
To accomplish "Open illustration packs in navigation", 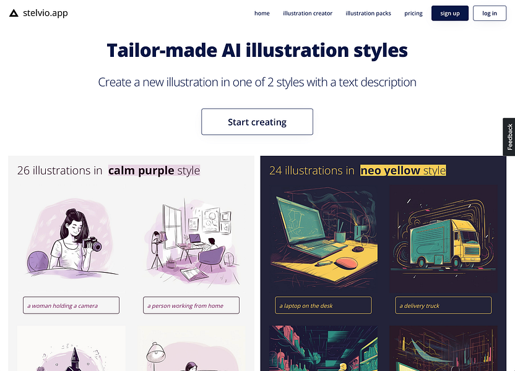I will (x=368, y=14).
